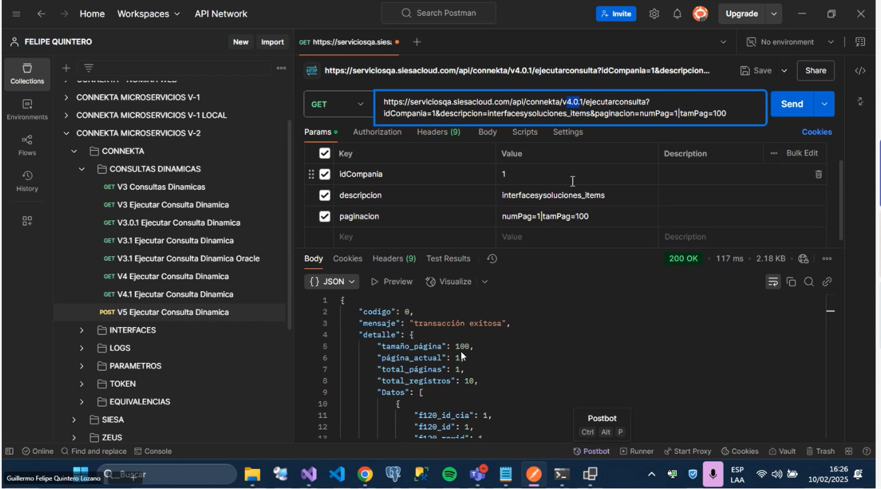This screenshot has height=489, width=881.
Task: Copy the response body with the copy icon
Action: tap(790, 281)
